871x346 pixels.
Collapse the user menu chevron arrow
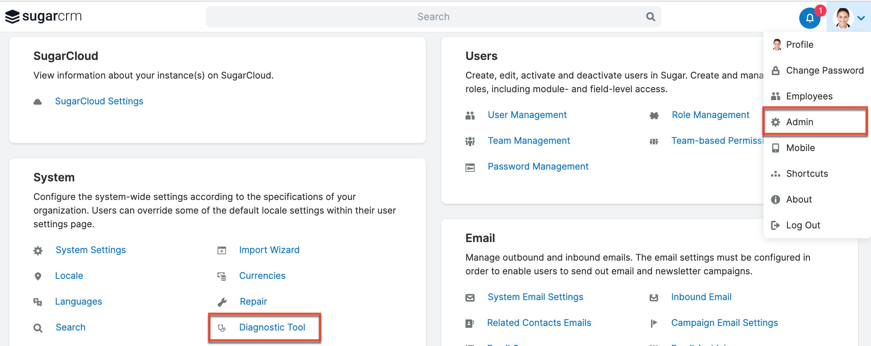click(x=861, y=18)
